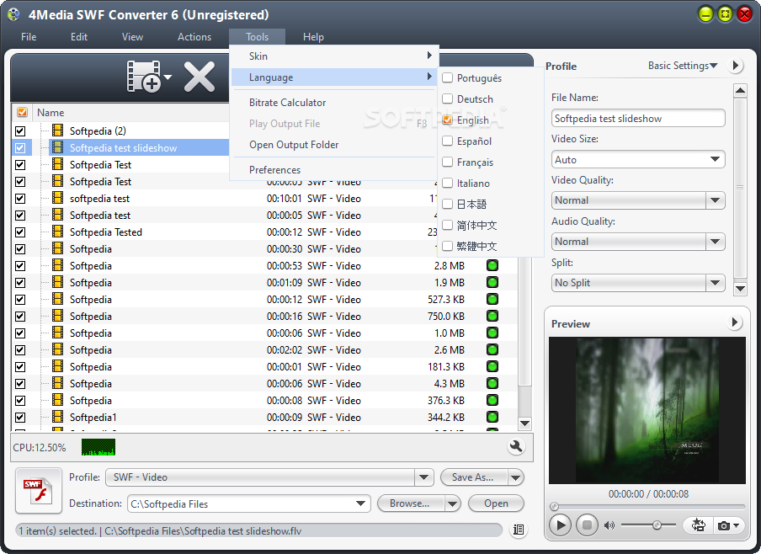Screen dimensions: 761x554
Task: Open the Save As arrow dropdown
Action: pyautogui.click(x=515, y=477)
